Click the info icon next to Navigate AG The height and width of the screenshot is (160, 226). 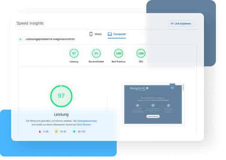[x=147, y=88]
